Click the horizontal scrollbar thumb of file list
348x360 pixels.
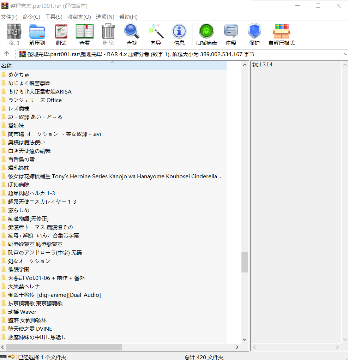pos(64,347)
